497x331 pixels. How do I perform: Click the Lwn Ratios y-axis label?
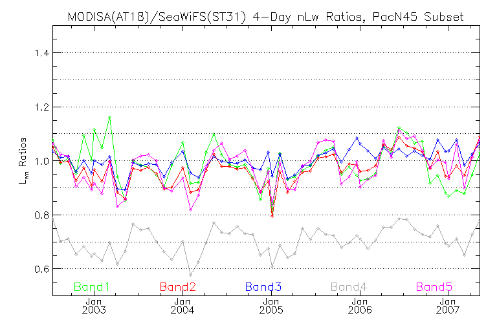(x=23, y=161)
